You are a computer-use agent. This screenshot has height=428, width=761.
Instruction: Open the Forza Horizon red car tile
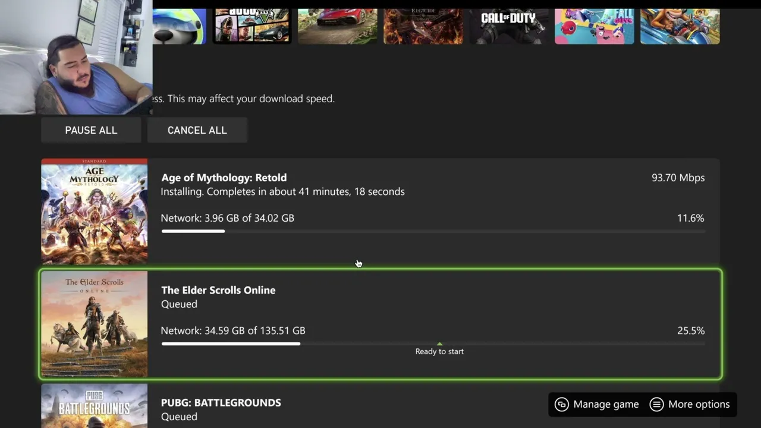click(337, 26)
